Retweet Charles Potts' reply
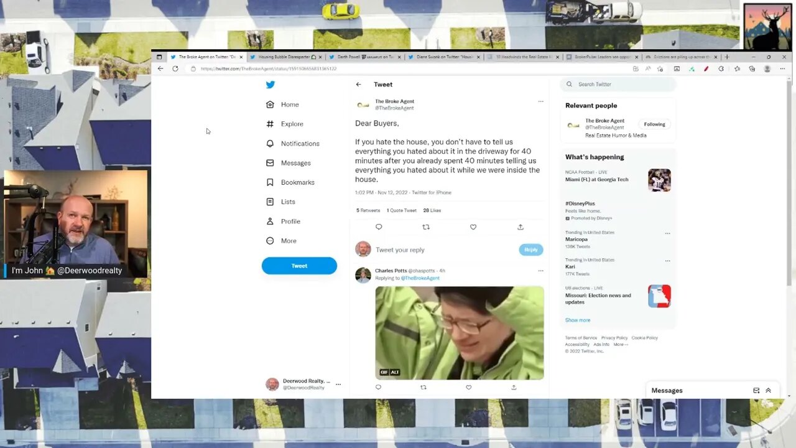Viewport: 796px width, 448px height. coord(423,387)
